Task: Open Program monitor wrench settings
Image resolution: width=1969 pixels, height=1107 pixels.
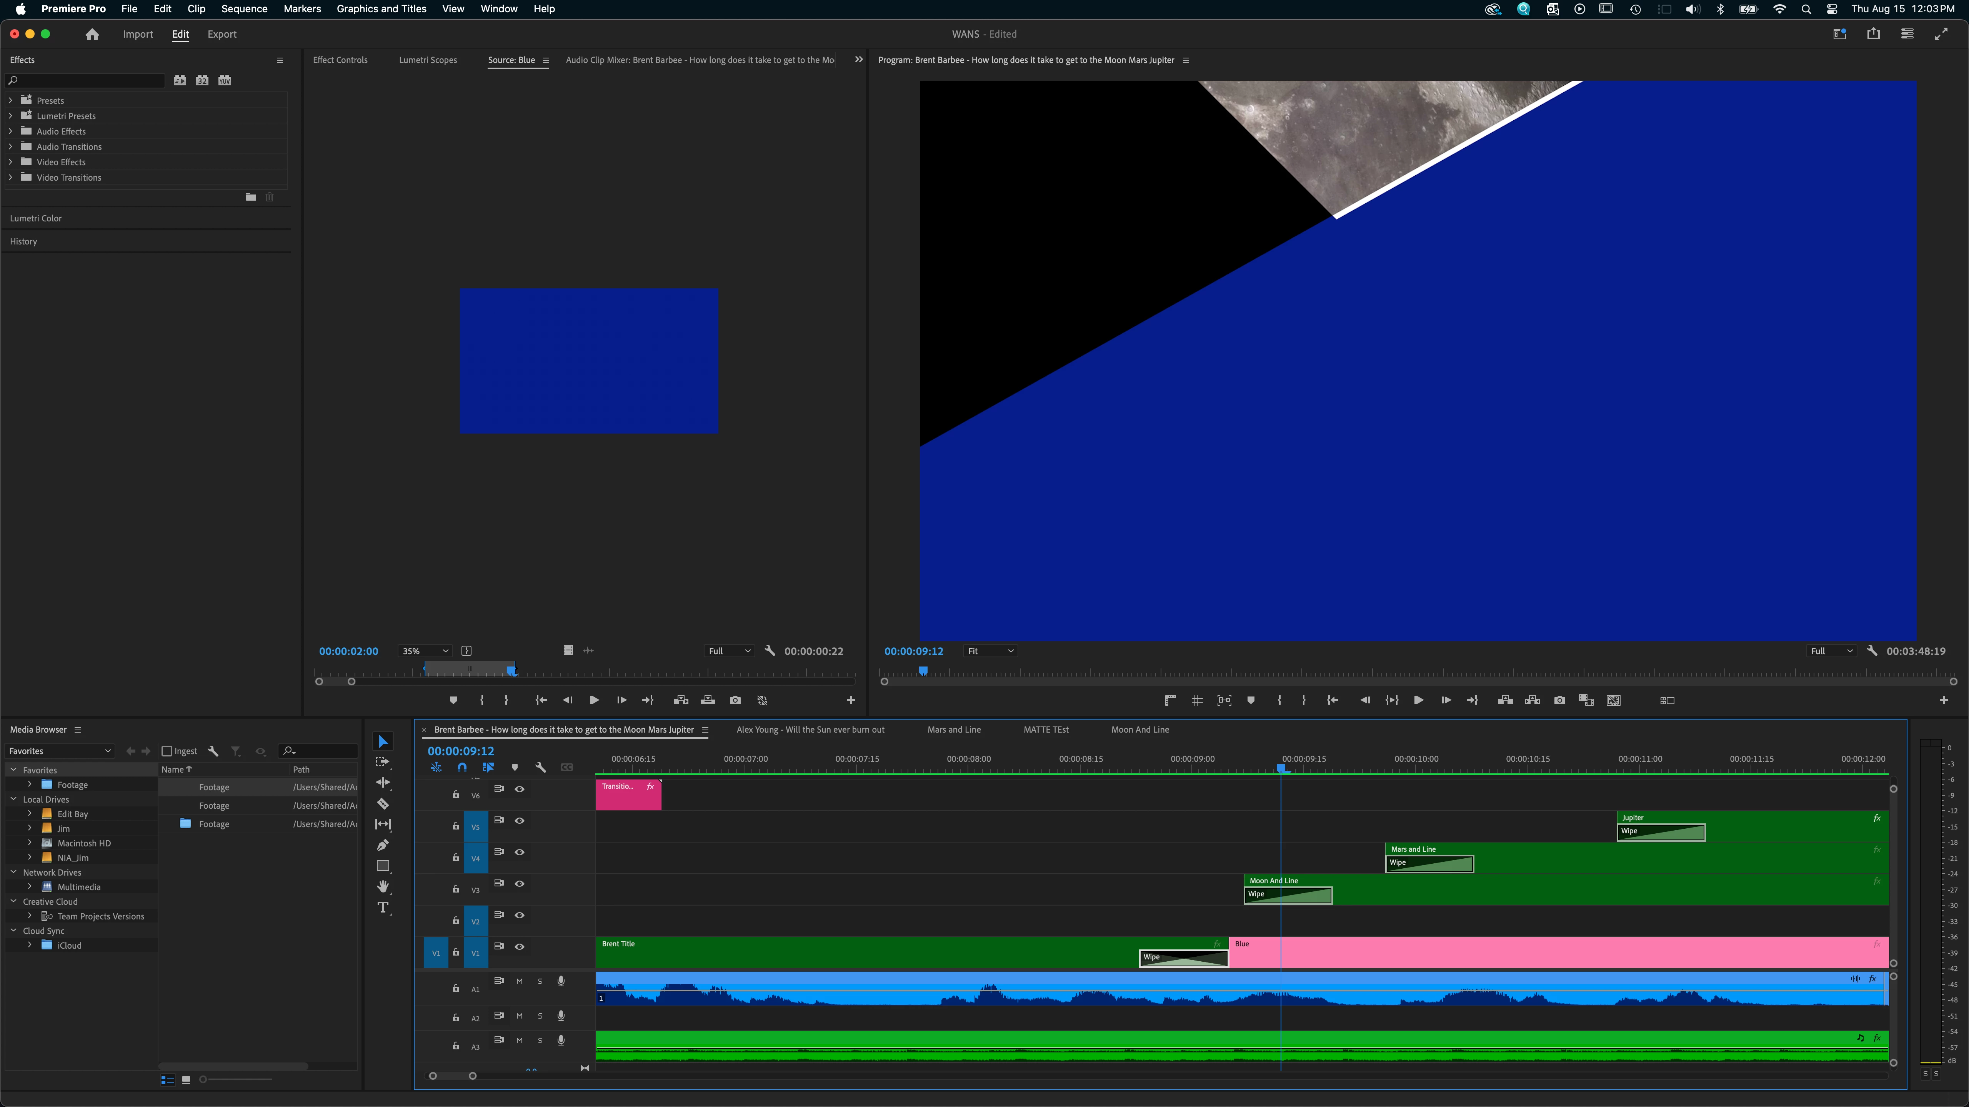Action: tap(1872, 651)
